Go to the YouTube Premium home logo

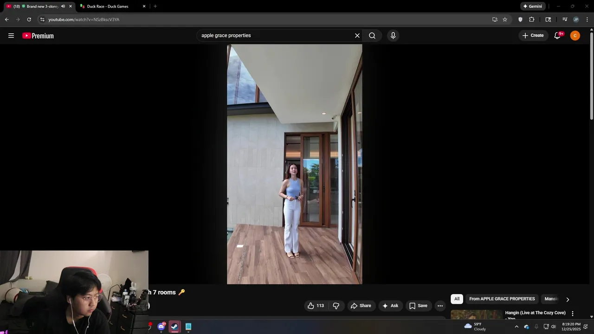click(x=38, y=36)
